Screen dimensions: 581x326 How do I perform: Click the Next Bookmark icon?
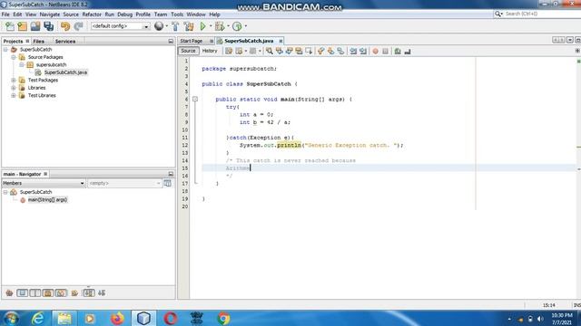(330, 51)
